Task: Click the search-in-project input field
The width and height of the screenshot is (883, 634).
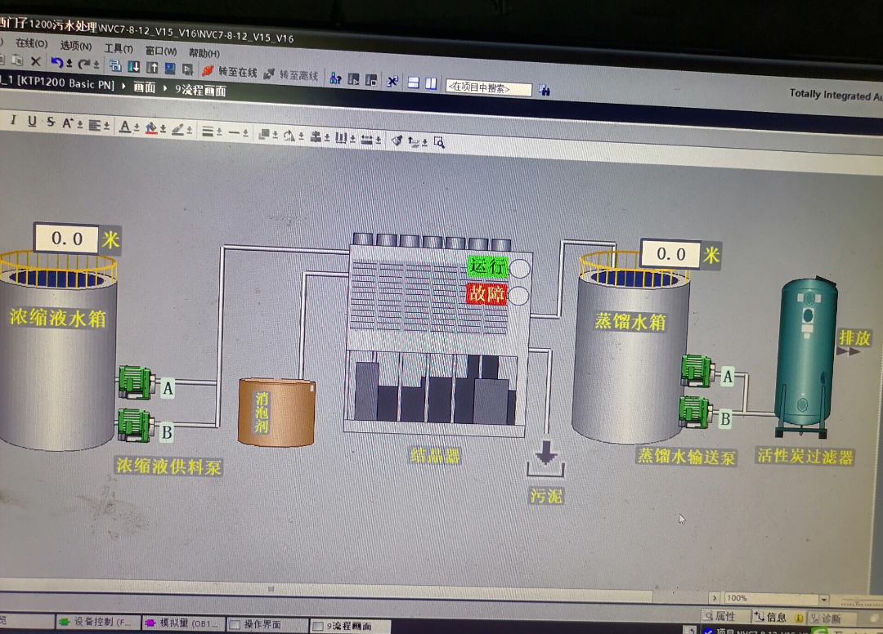Action: point(488,87)
